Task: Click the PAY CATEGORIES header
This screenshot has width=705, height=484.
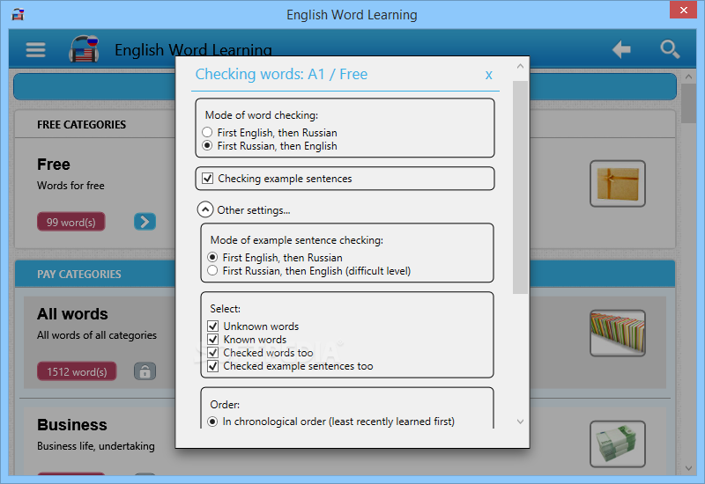Action: click(x=79, y=274)
